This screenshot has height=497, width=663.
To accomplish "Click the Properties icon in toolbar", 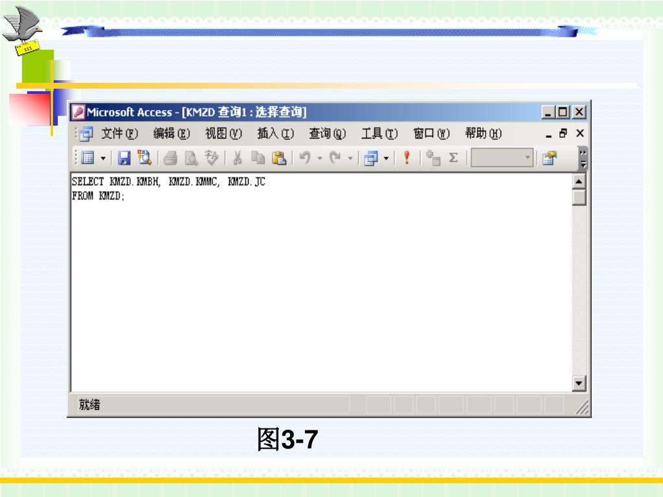I will pyautogui.click(x=549, y=158).
